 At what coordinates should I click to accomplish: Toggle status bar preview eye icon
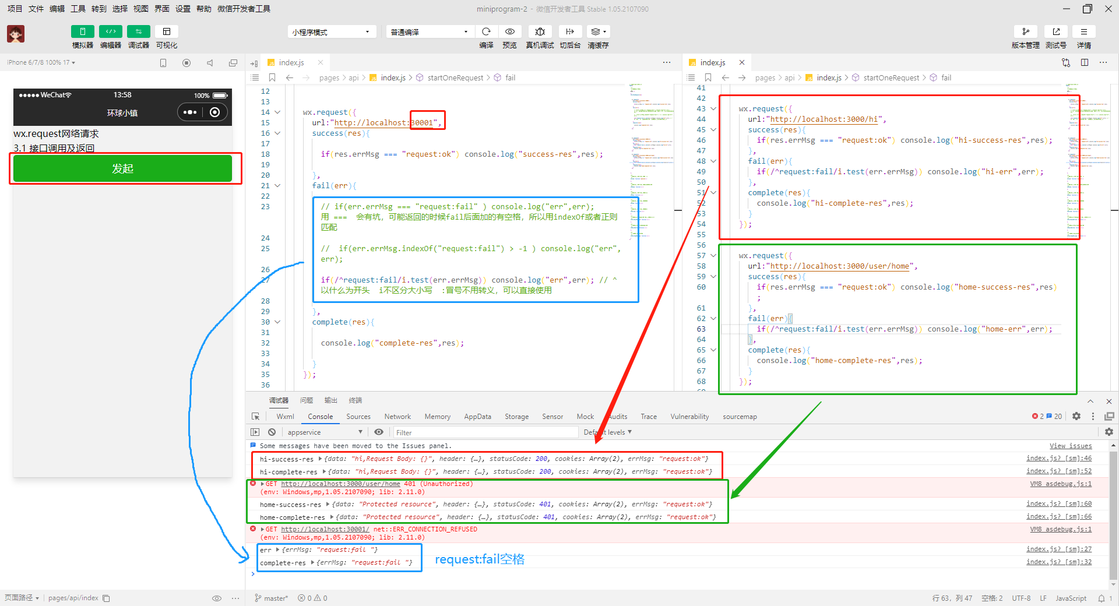(216, 598)
